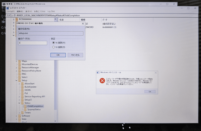201x131 pixels.
Task: Open the ファイル(F) menu
Action: [11, 12]
